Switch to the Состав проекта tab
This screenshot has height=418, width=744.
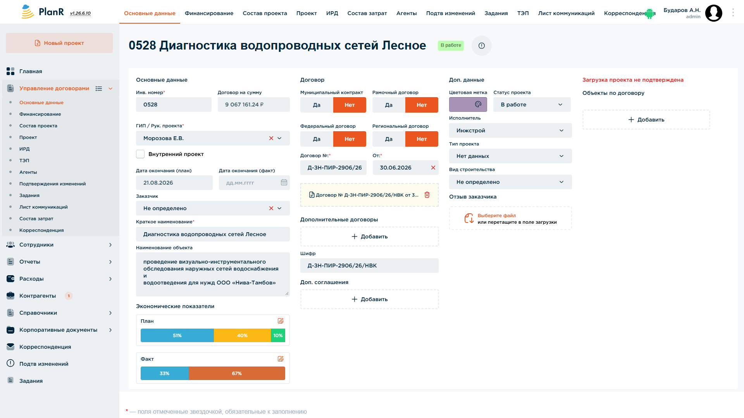(x=265, y=13)
